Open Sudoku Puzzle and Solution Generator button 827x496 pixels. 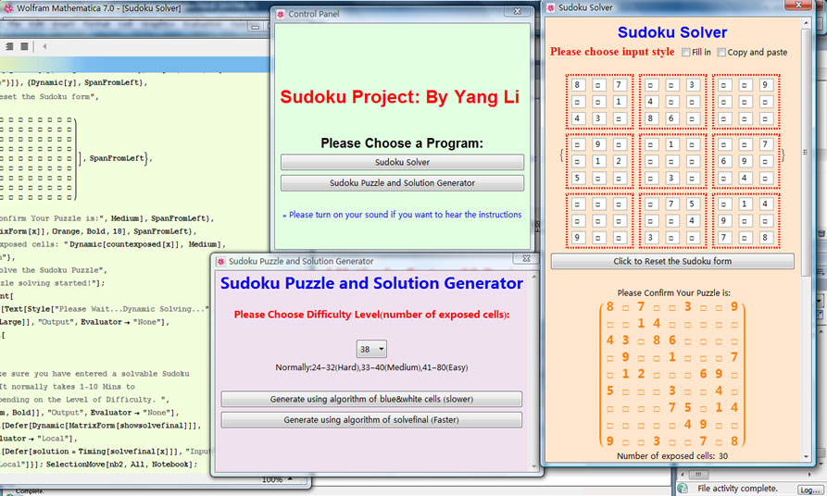pos(402,183)
